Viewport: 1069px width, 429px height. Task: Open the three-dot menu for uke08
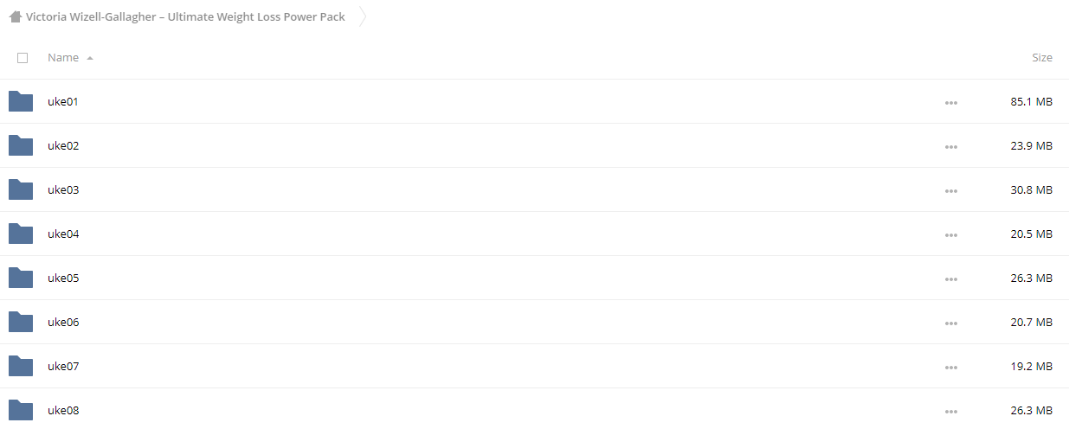click(x=951, y=412)
